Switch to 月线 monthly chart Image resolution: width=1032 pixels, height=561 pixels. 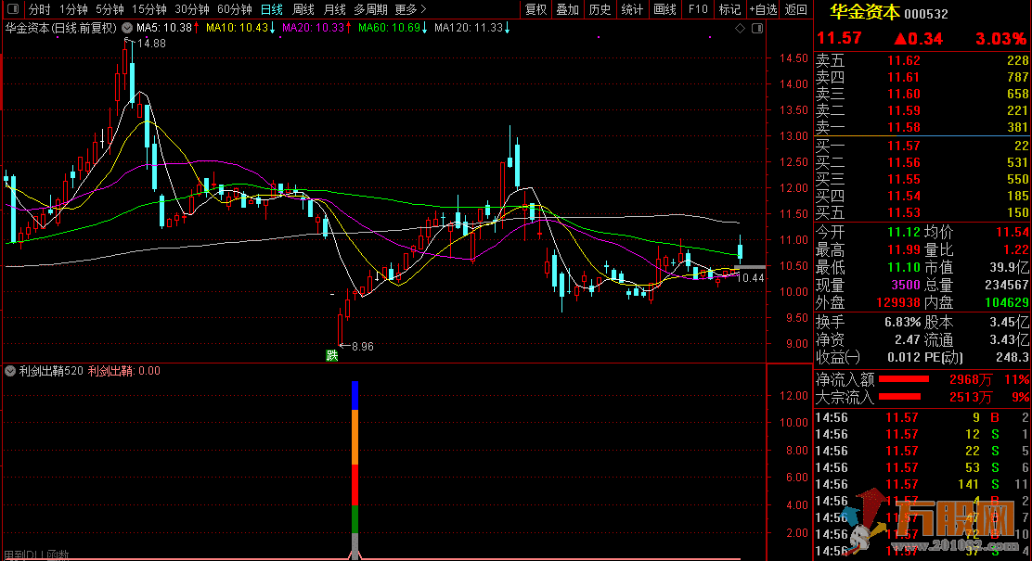point(334,9)
